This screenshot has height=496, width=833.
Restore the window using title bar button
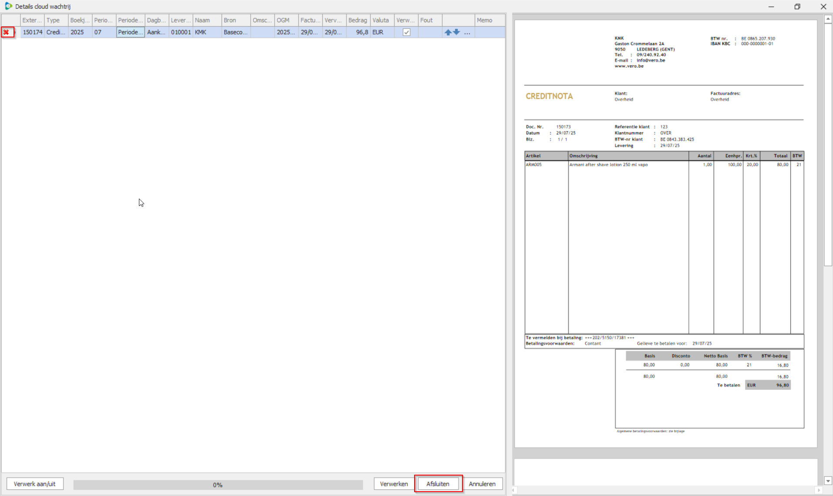coord(797,7)
